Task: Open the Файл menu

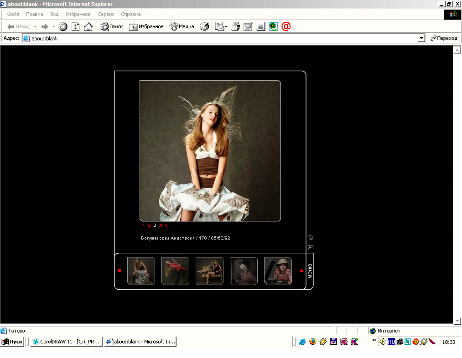Action: tap(13, 15)
